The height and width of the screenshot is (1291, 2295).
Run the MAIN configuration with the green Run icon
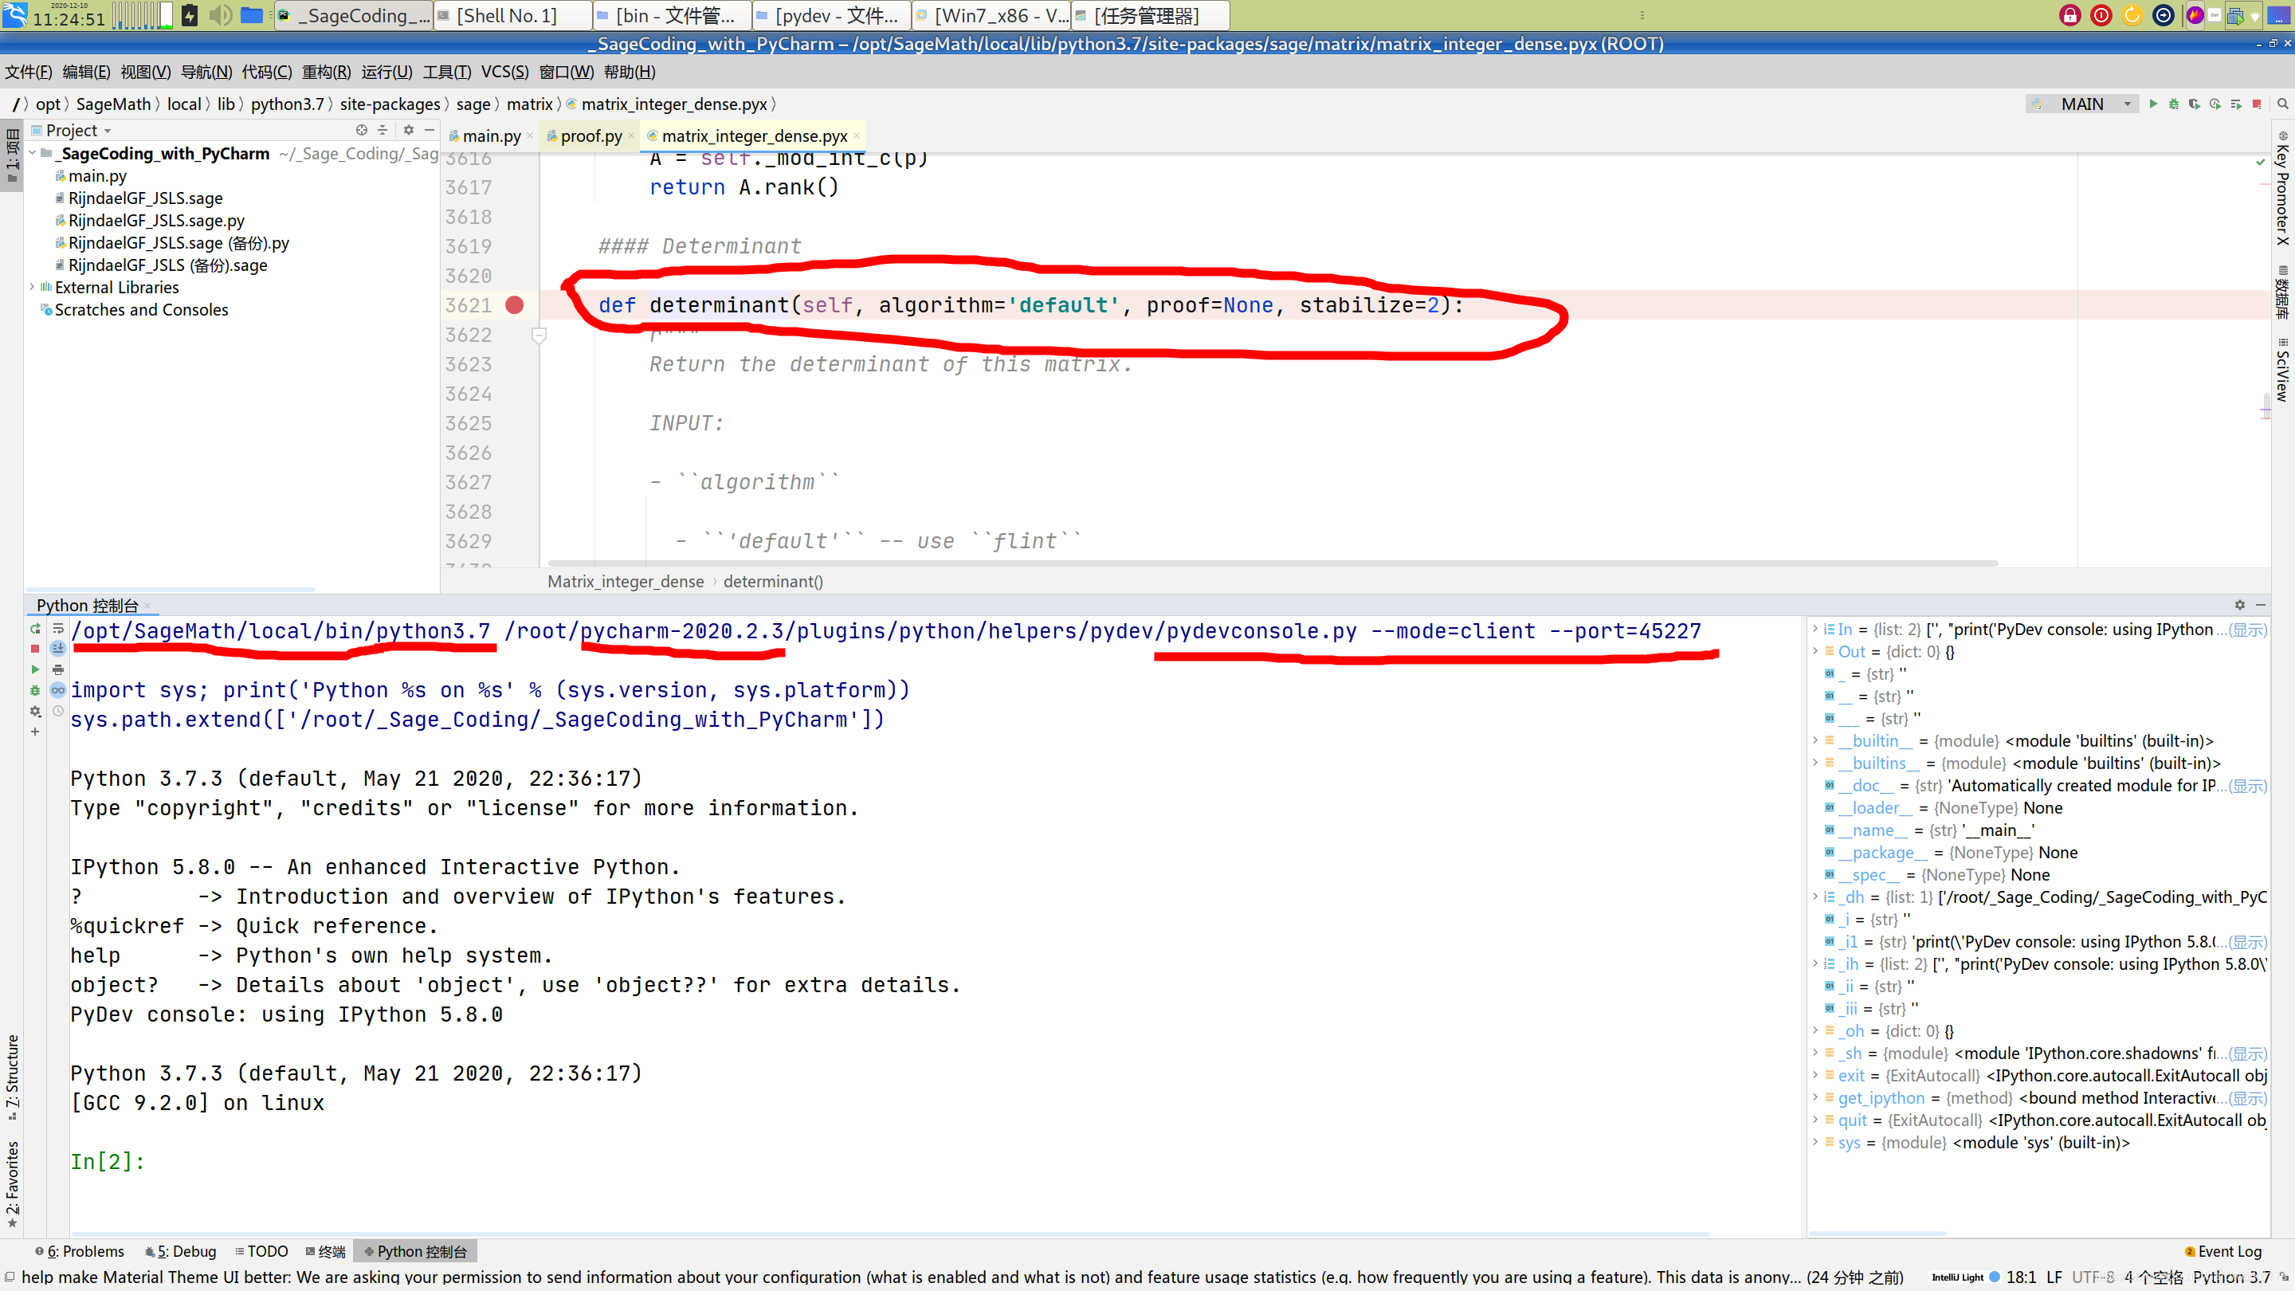2154,104
